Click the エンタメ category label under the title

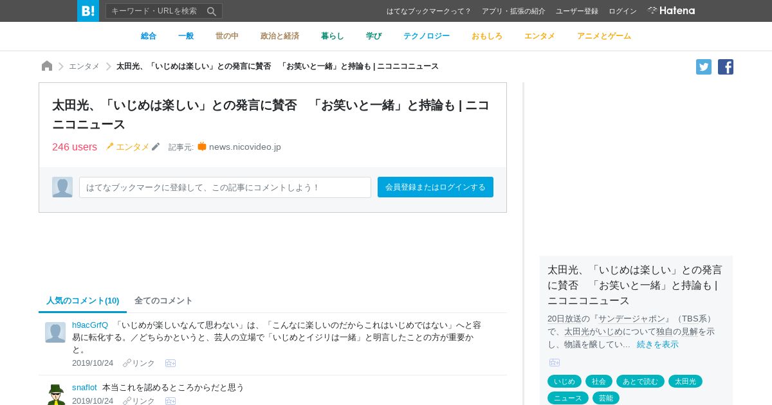[x=133, y=147]
